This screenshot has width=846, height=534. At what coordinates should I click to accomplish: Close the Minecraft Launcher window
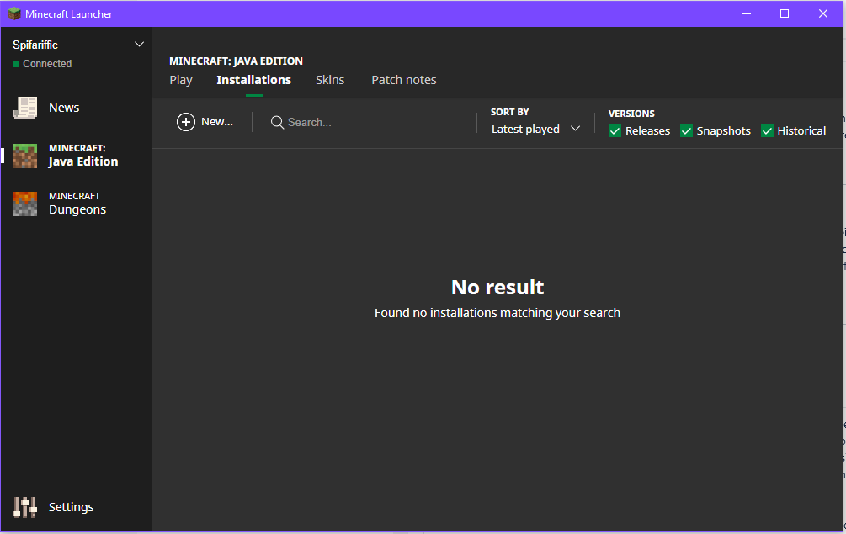(822, 13)
